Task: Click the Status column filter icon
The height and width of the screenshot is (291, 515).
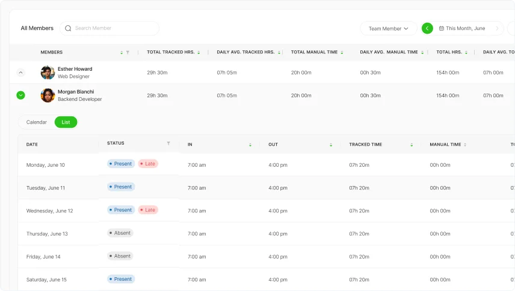Action: [168, 143]
